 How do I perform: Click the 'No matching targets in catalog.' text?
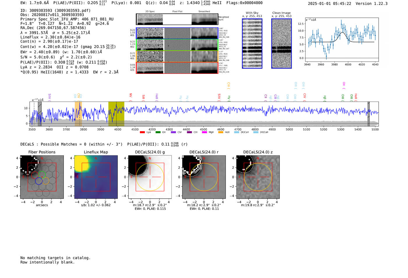[55, 258]
